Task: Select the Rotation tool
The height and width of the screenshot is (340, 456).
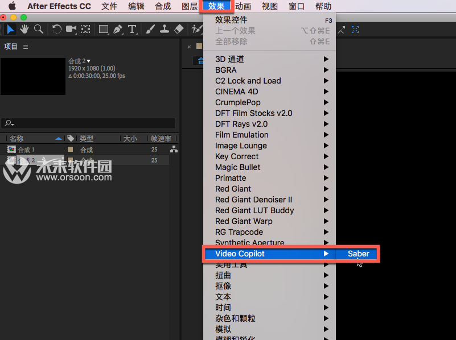Action: tap(57, 30)
